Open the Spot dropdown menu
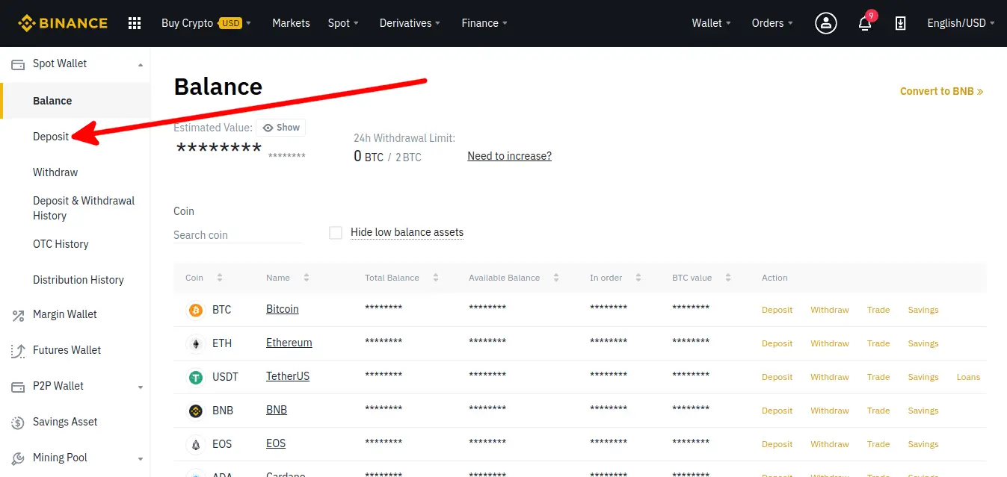The image size is (1007, 477). pos(344,23)
